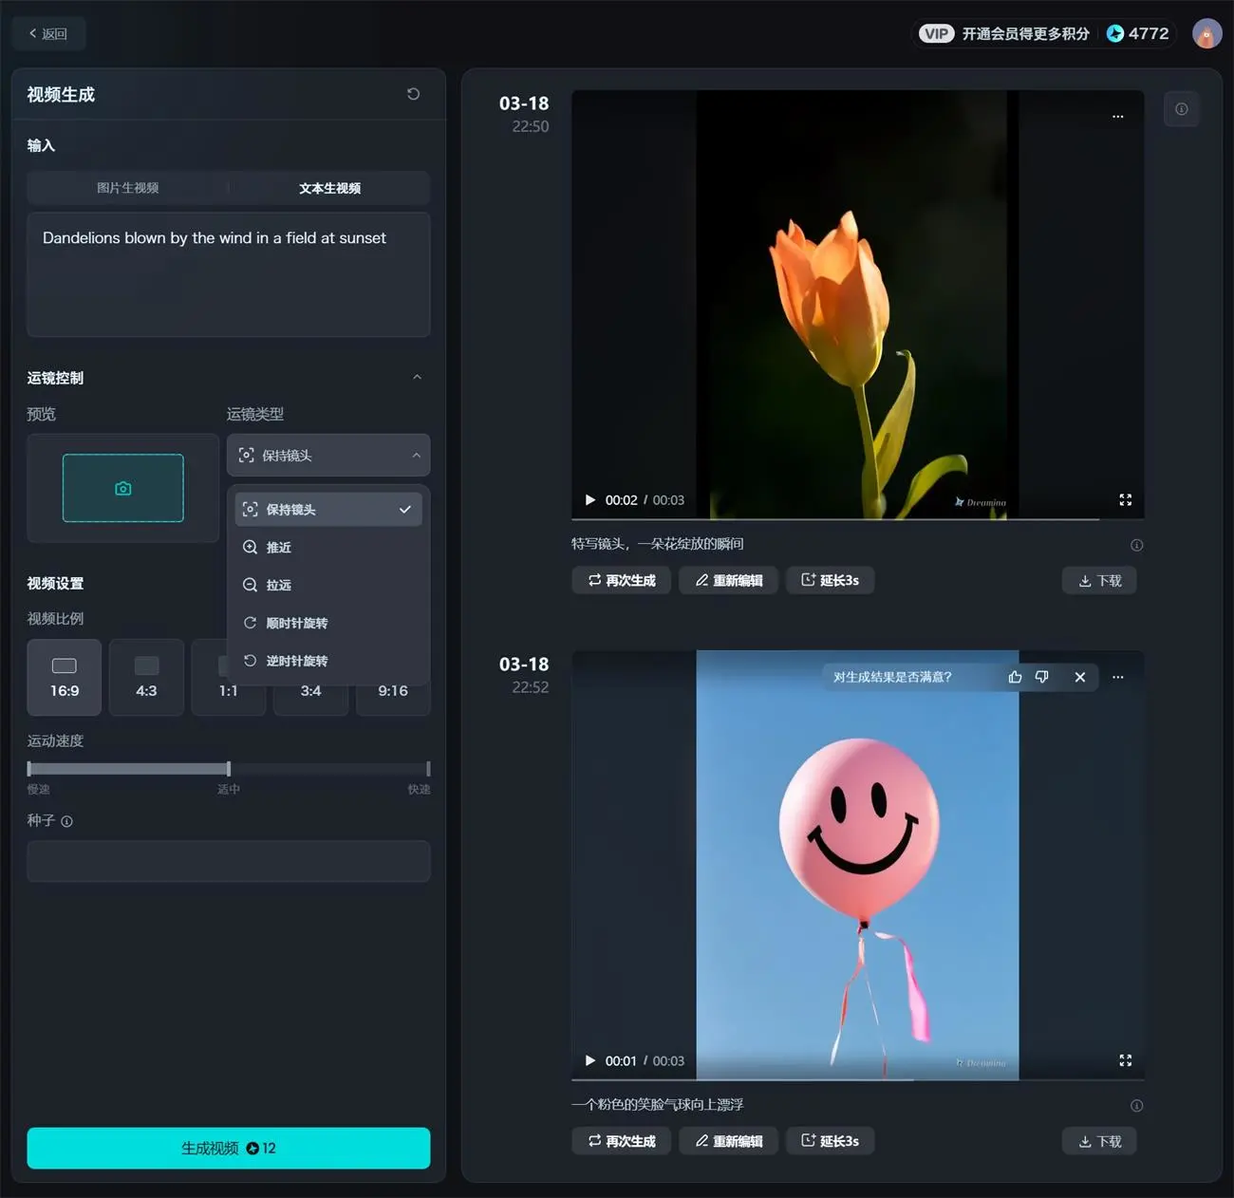Play the orange tulip video
Image resolution: width=1234 pixels, height=1198 pixels.
point(590,500)
